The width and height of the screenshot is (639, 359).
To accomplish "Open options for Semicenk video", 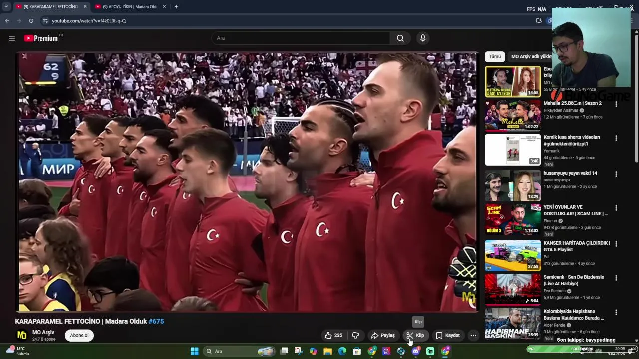I will (x=616, y=278).
